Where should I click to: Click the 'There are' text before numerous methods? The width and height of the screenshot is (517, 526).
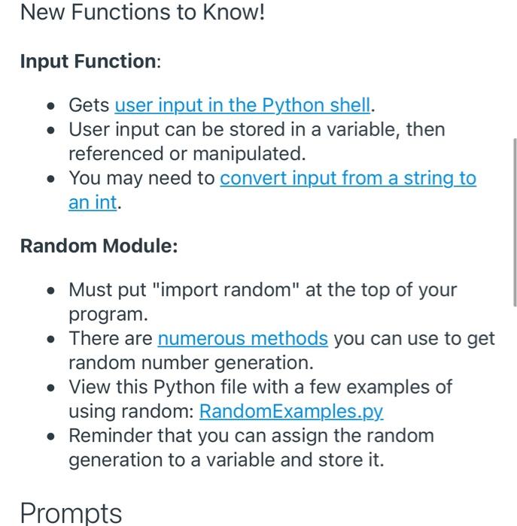click(111, 338)
